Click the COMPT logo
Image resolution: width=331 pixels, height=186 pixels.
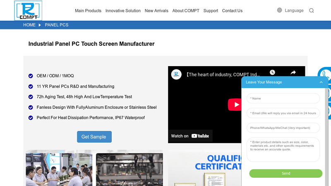(x=28, y=10)
